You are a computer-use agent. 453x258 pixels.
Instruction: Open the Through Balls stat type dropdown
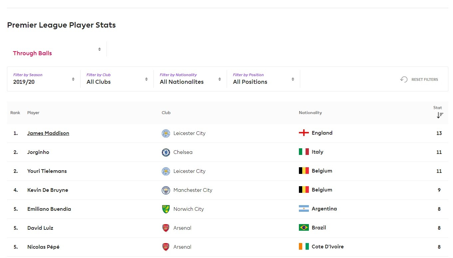pyautogui.click(x=57, y=49)
